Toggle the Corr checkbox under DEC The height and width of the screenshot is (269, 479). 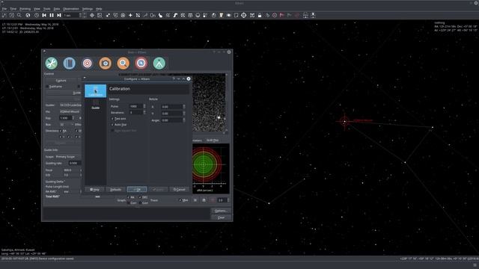140,202
